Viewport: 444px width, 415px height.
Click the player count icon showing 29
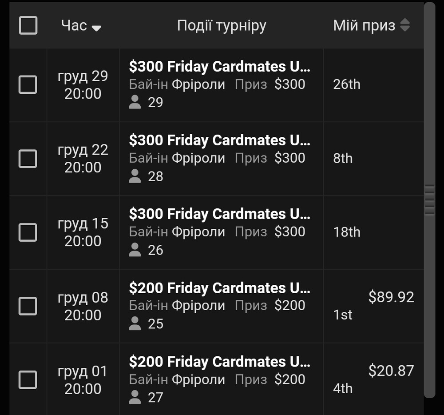(135, 102)
